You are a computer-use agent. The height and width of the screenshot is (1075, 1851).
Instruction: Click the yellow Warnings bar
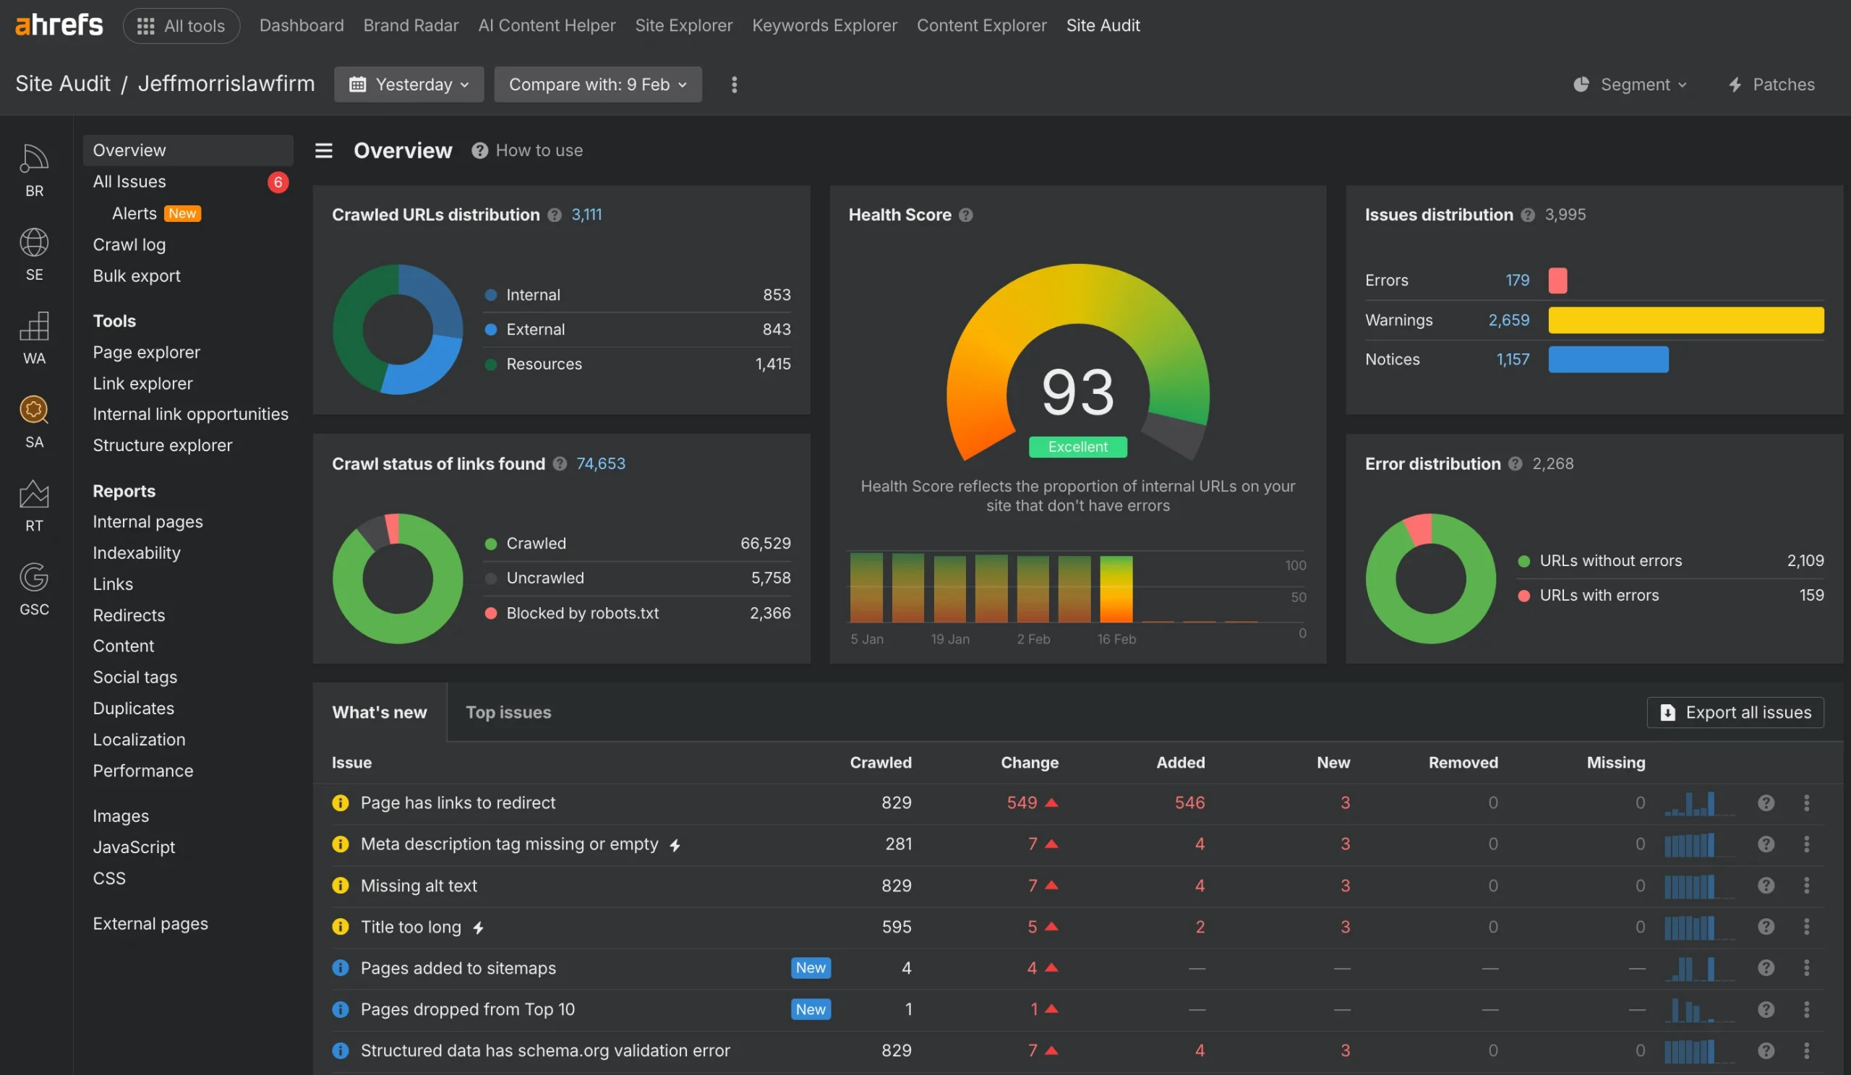tap(1685, 320)
